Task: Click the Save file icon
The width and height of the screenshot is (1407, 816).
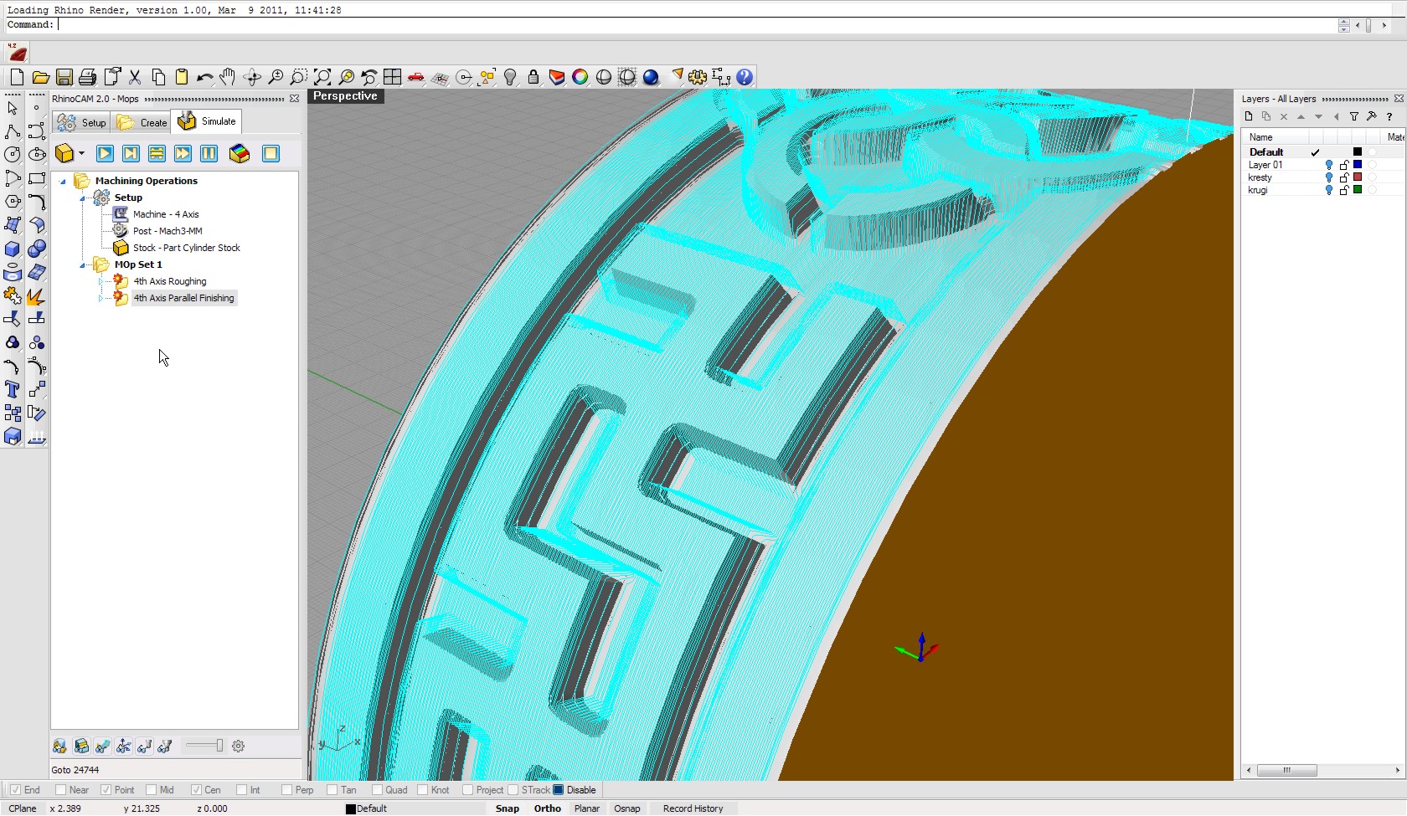Action: click(x=64, y=78)
